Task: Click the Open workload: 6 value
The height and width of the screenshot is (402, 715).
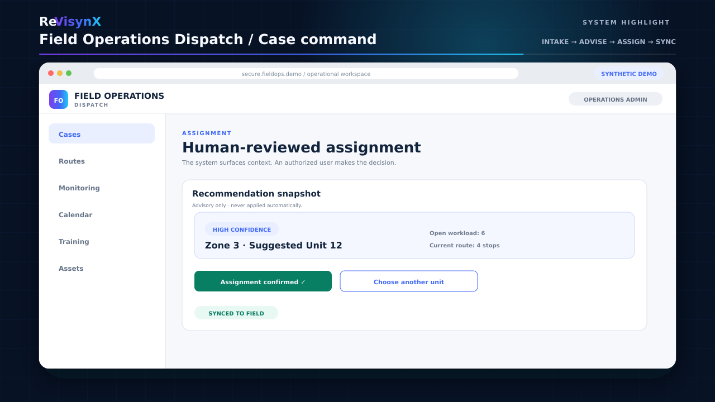Action: click(x=457, y=233)
